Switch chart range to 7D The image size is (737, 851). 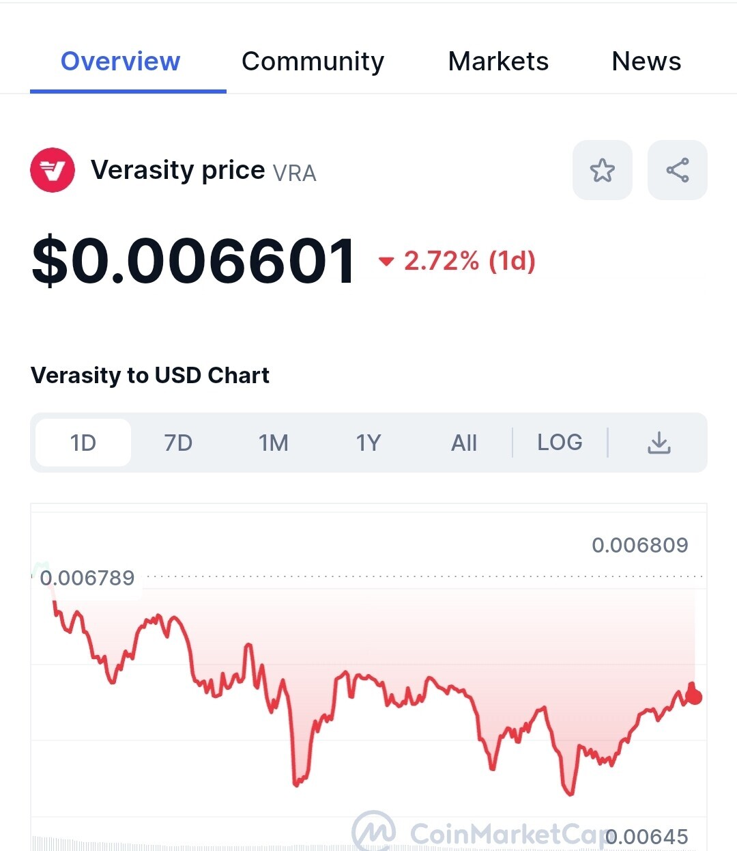178,443
